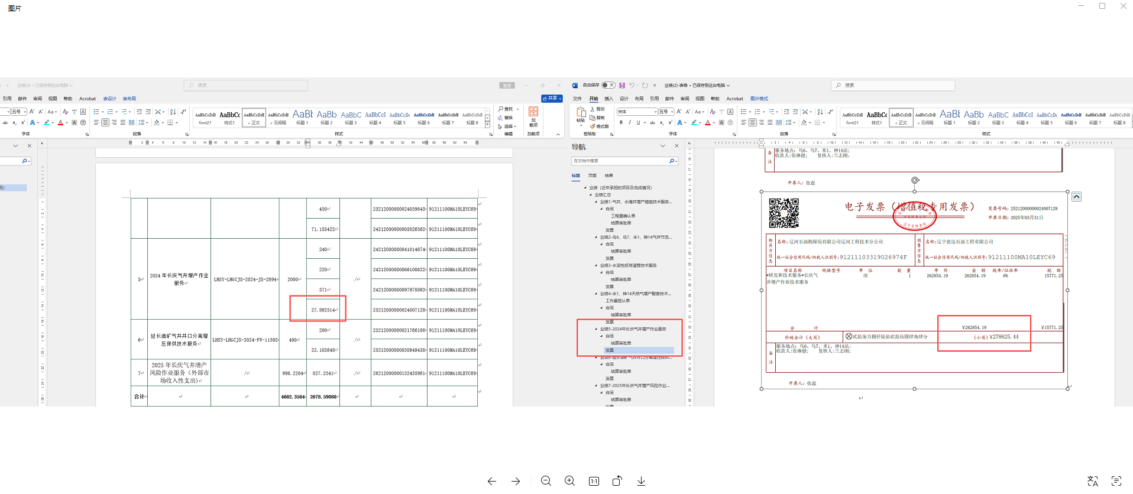This screenshot has height=494, width=1133.
Task: Open the translate tool in the viewer
Action: coord(1092,481)
